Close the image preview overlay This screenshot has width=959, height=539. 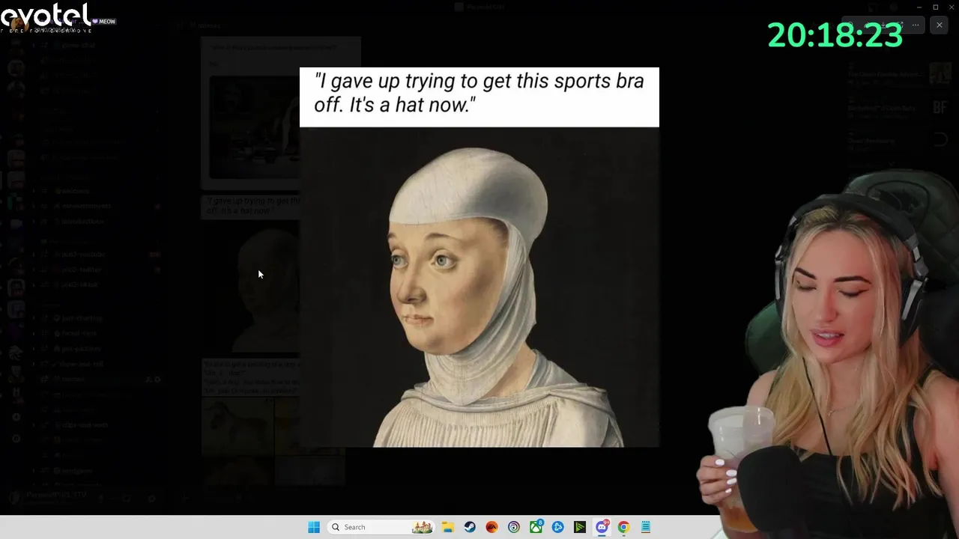(939, 25)
